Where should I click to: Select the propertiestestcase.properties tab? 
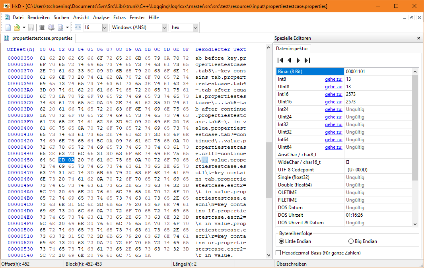tap(39, 38)
